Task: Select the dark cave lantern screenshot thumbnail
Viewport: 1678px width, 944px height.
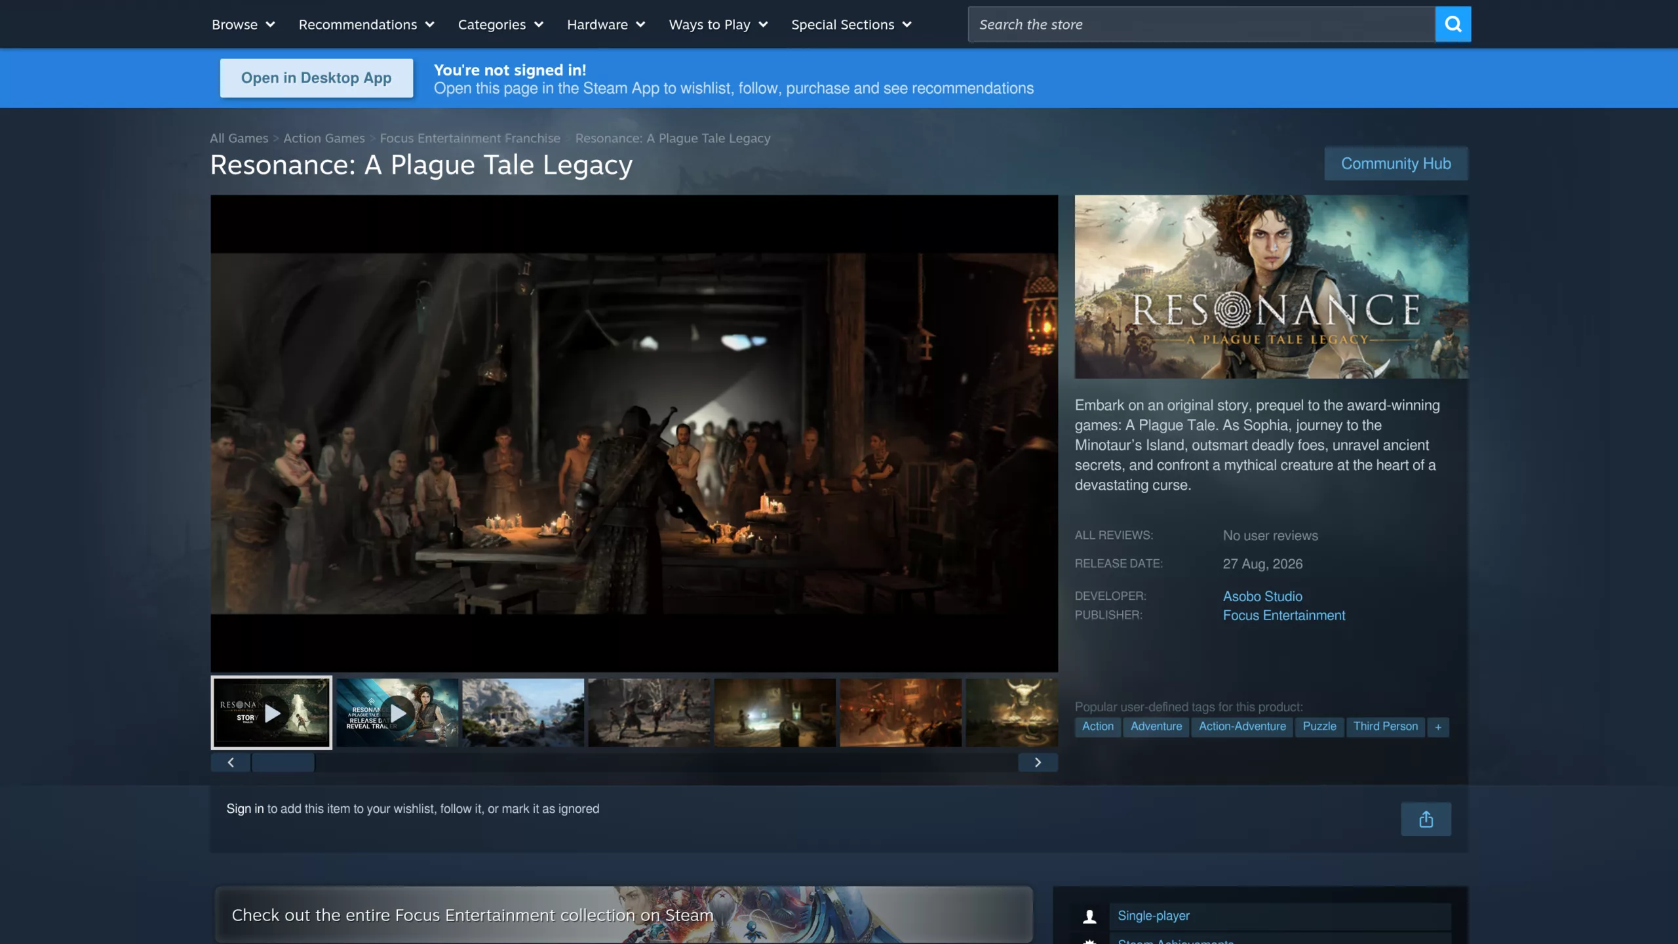Action: [x=775, y=713]
